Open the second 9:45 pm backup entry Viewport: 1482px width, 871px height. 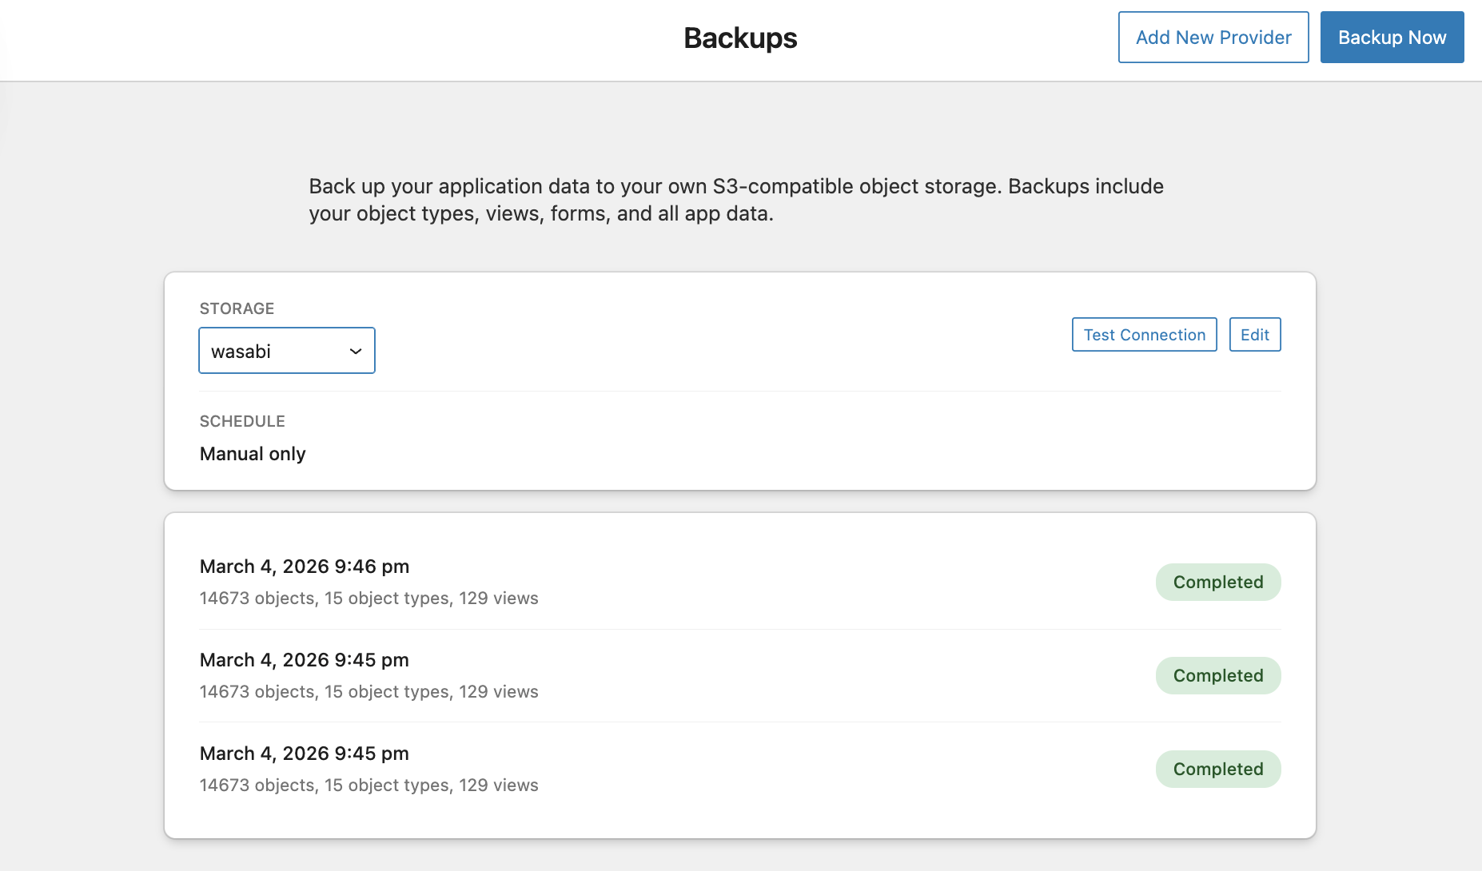tap(304, 659)
